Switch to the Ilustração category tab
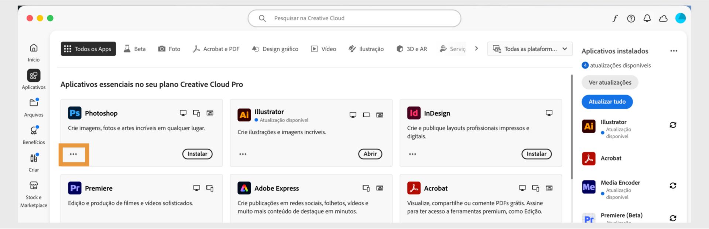This screenshot has width=709, height=229. (x=366, y=49)
